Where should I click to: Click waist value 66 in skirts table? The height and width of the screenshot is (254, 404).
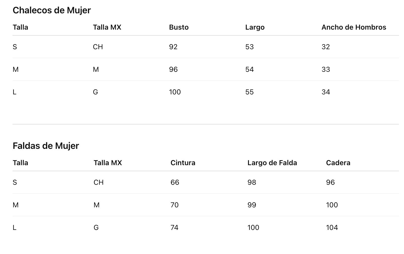(175, 182)
